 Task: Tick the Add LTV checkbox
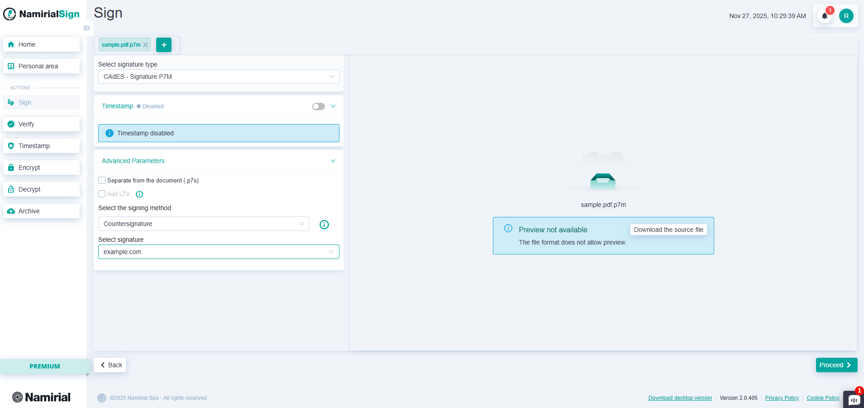pos(102,194)
